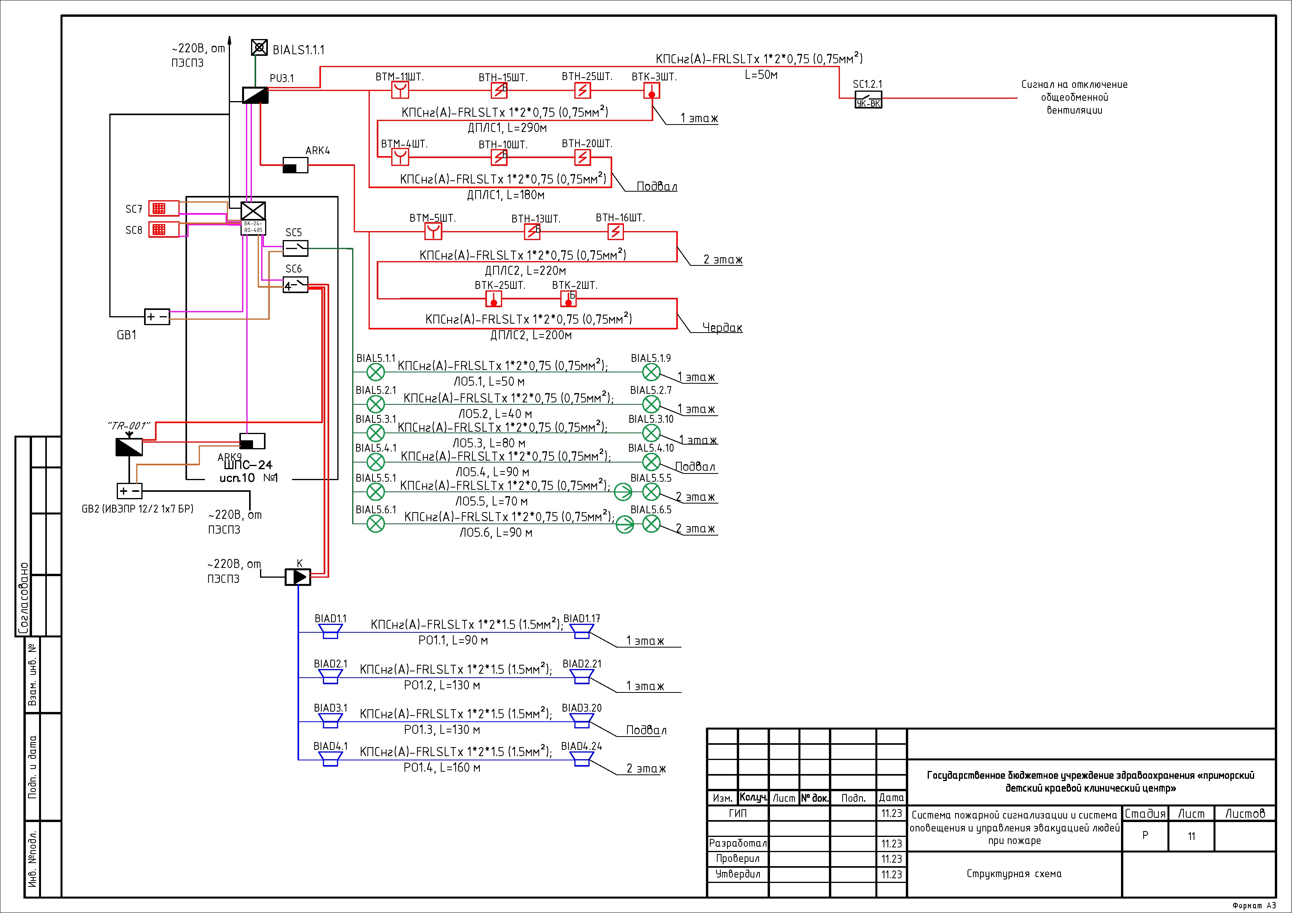Select the ВТН-20ШТ detector symbol
This screenshot has width=1292, height=913.
tap(583, 157)
